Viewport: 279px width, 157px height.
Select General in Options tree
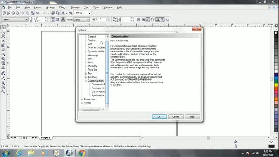tap(92, 37)
